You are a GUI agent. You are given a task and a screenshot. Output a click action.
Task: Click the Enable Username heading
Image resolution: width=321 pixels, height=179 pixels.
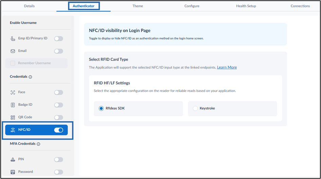[23, 23]
